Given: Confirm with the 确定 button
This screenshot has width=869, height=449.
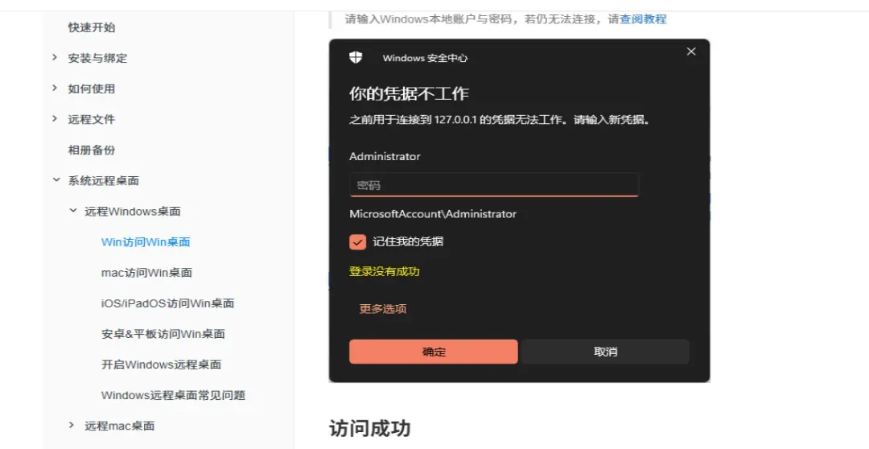Looking at the screenshot, I should tap(434, 352).
